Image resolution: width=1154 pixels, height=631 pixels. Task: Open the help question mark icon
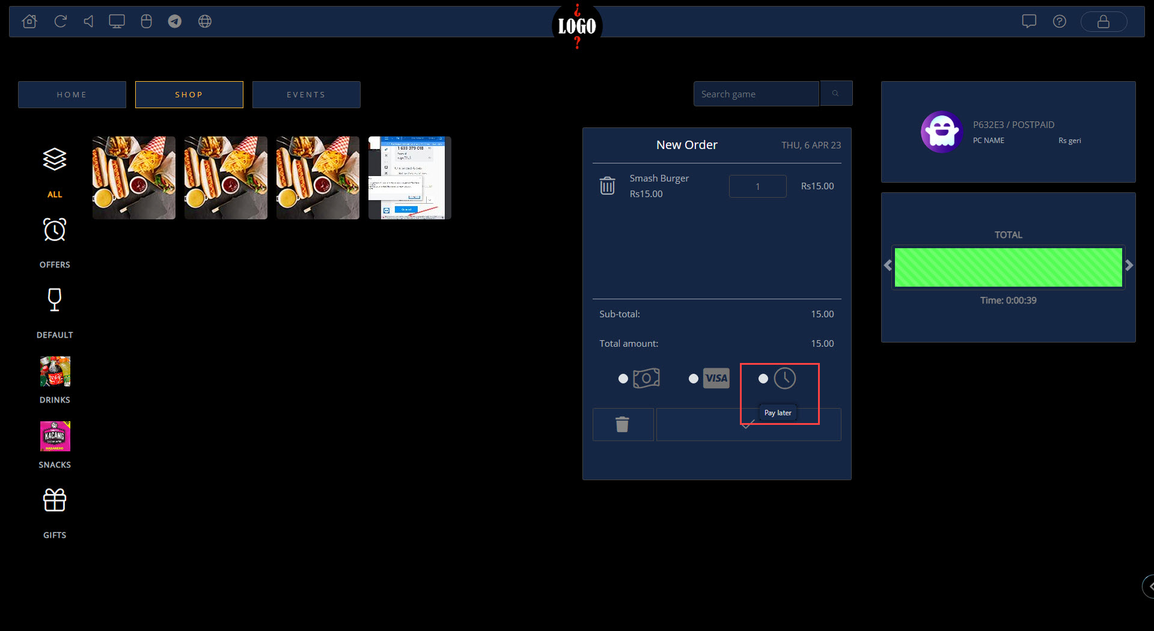tap(1060, 22)
